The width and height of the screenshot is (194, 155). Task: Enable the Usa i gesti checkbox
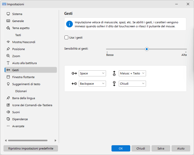pyautogui.click(x=66, y=37)
